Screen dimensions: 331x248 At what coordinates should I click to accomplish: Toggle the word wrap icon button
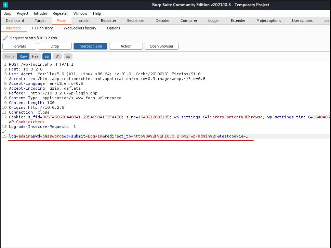pyautogui.click(x=47, y=56)
